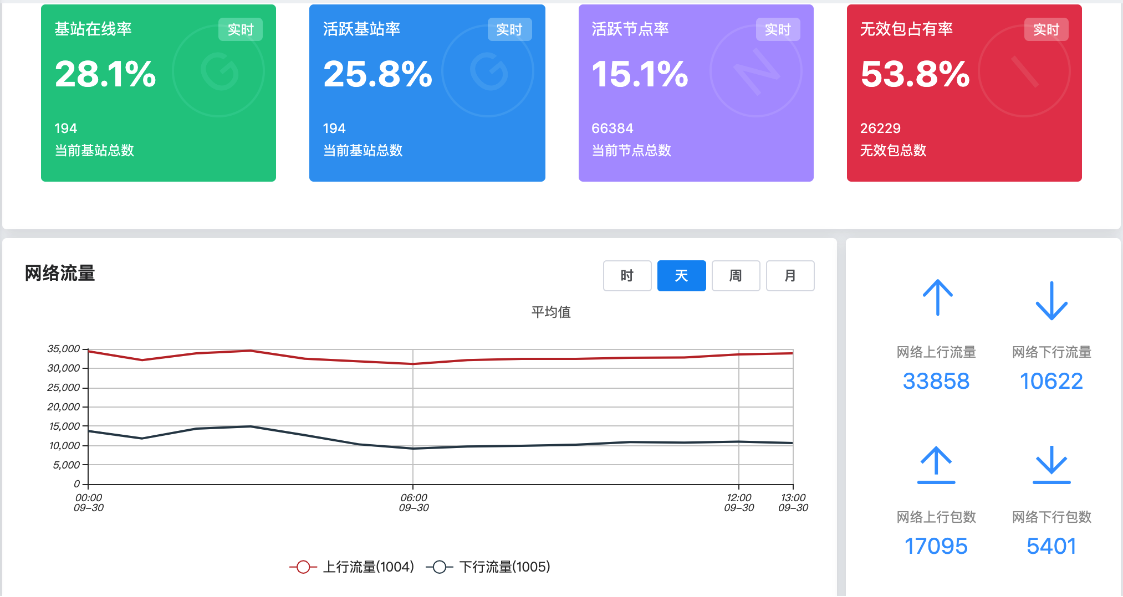The width and height of the screenshot is (1123, 597).
Task: Click the network upstream traffic up-arrow icon
Action: pos(937,297)
